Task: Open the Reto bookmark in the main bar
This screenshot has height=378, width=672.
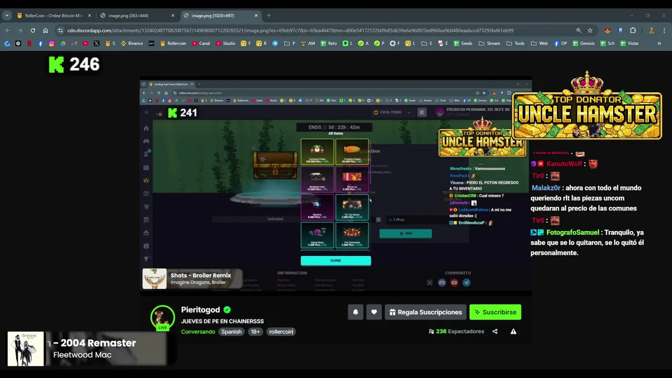Action: pos(329,44)
